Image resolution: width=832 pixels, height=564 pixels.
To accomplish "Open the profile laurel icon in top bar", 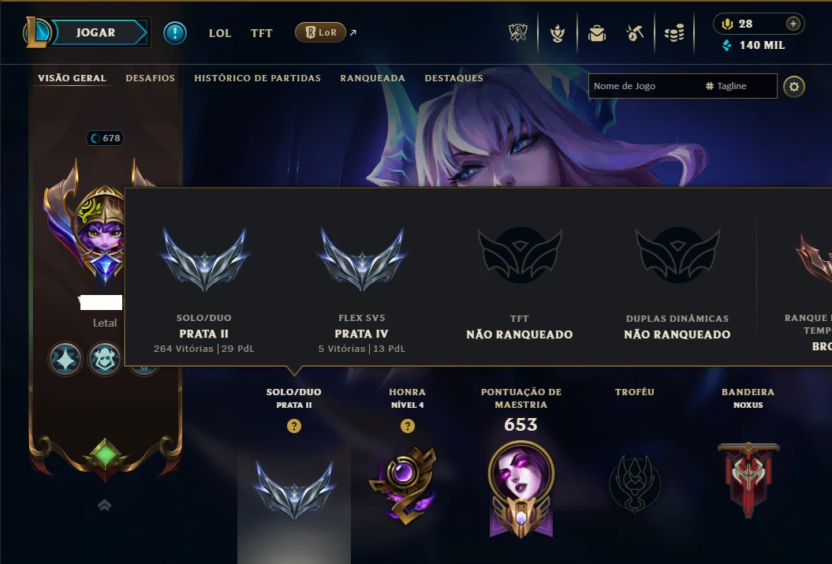I will (x=557, y=33).
